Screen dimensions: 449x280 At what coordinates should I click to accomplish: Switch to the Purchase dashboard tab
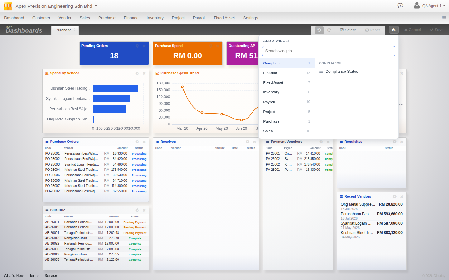click(63, 30)
